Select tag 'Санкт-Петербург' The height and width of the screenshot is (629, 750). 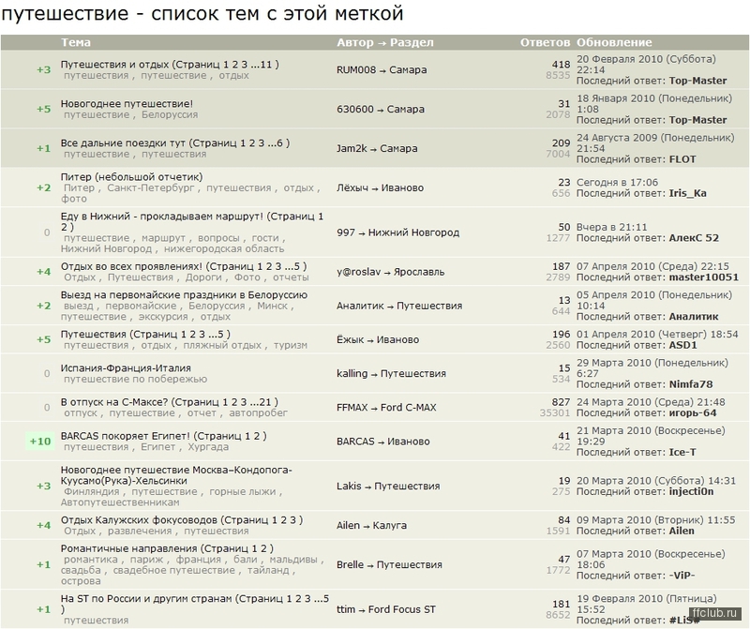150,188
